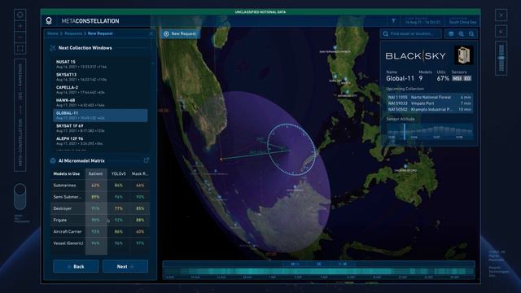This screenshot has height=293, width=521.
Task: Click the minus zoom icon in left sidebar
Action: 20,37
